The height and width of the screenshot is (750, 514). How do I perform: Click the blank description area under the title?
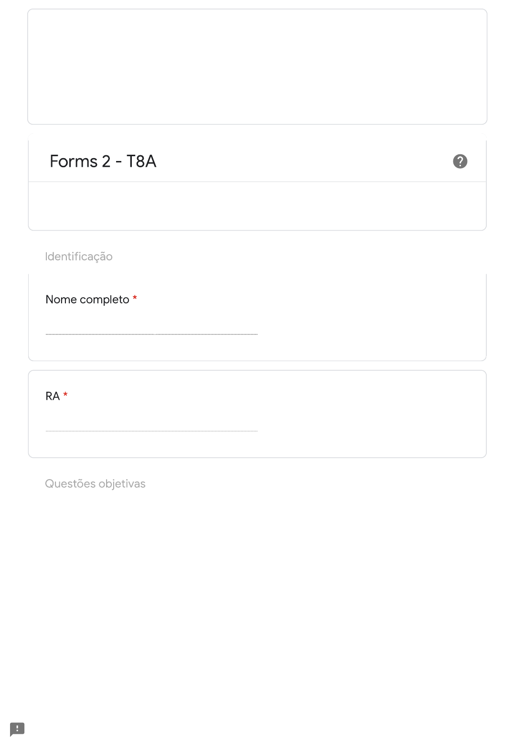click(x=257, y=206)
